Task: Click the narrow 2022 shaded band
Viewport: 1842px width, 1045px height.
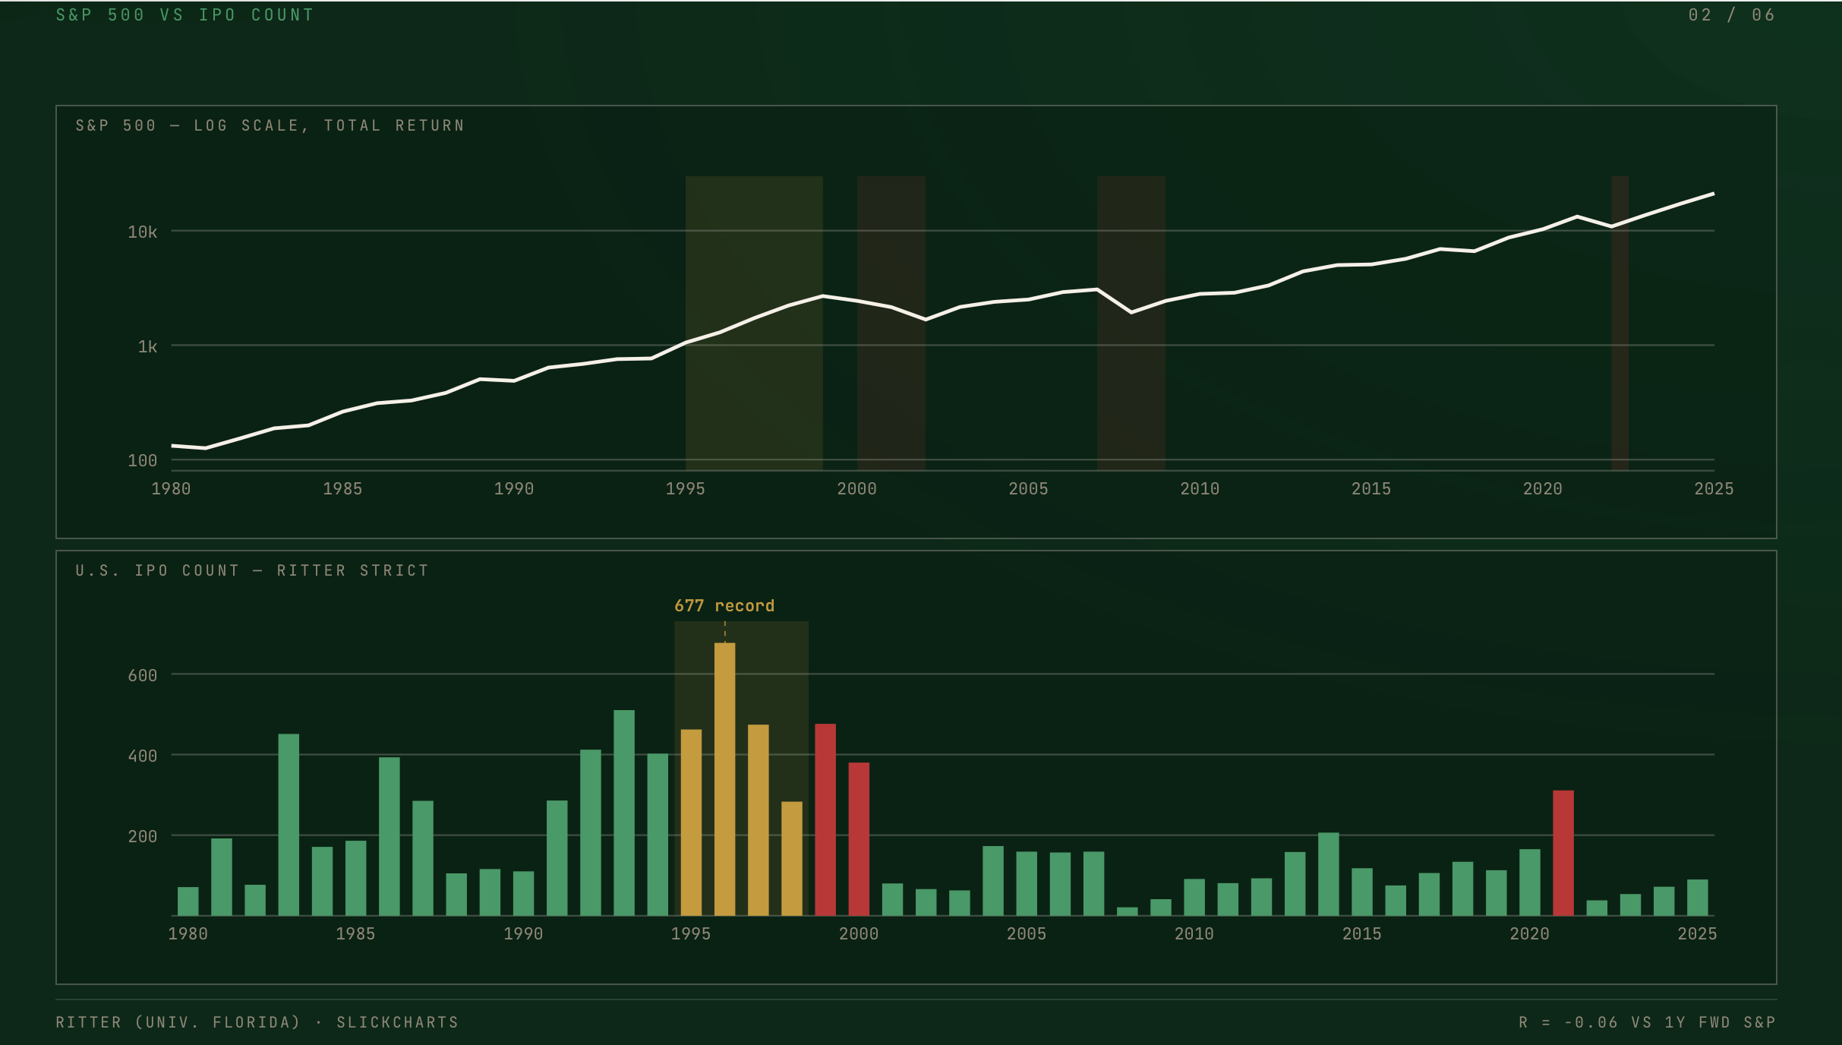Action: point(1620,324)
